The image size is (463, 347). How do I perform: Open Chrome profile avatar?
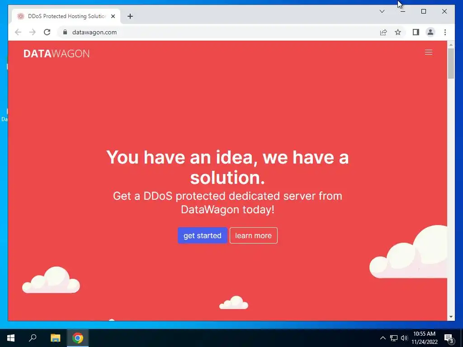430,32
